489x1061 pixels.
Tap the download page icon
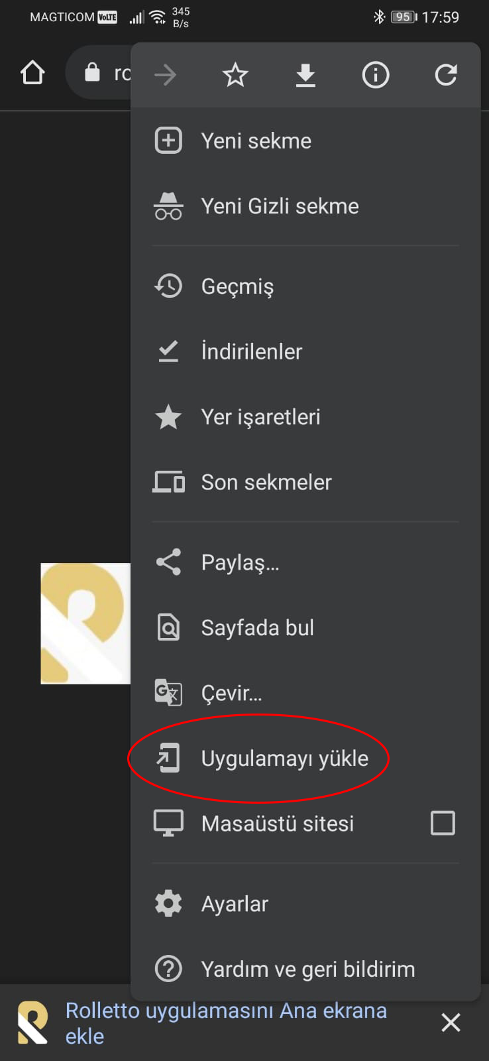(x=305, y=75)
